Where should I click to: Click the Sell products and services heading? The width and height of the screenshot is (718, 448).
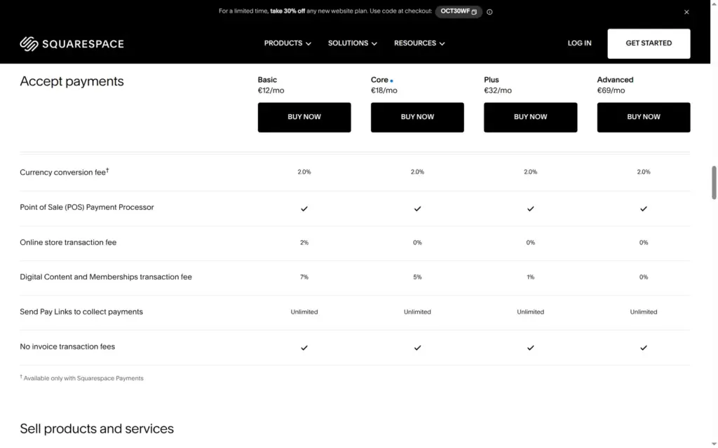[97, 428]
